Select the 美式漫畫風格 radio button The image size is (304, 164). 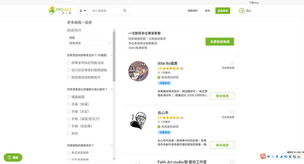69,153
